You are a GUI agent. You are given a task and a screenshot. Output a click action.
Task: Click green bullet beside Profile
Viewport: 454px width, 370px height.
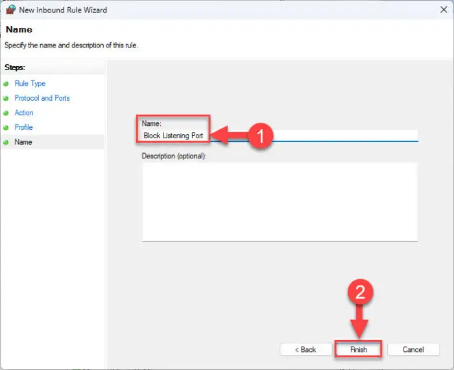(6, 127)
